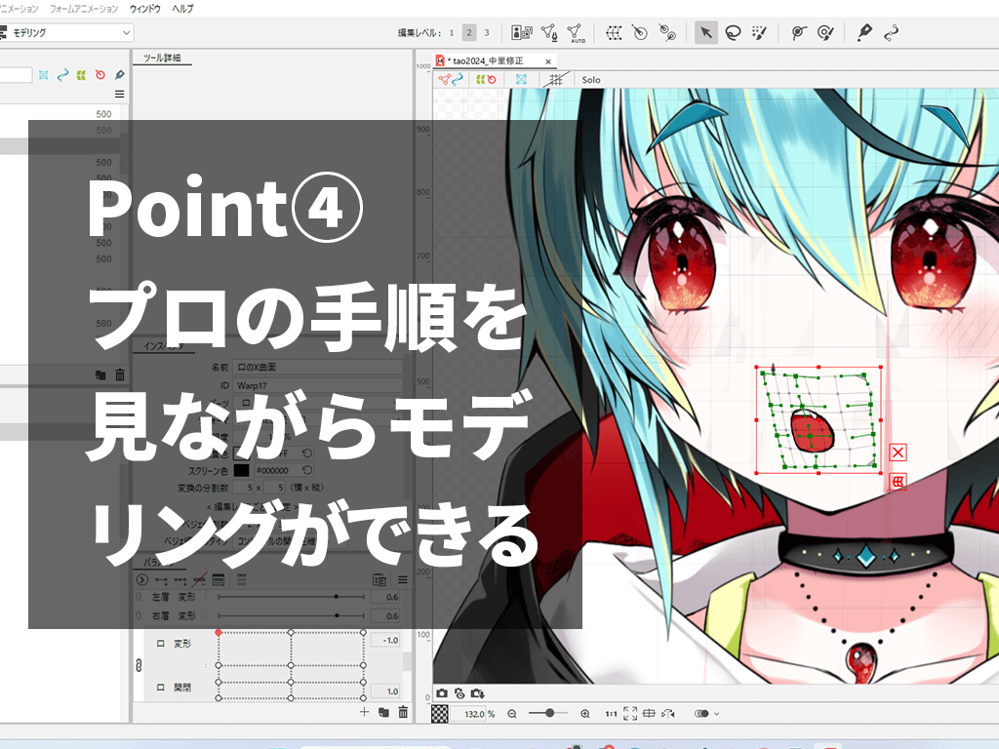Click the 口 変形 value field showing -1.0
This screenshot has width=999, height=749.
point(386,641)
